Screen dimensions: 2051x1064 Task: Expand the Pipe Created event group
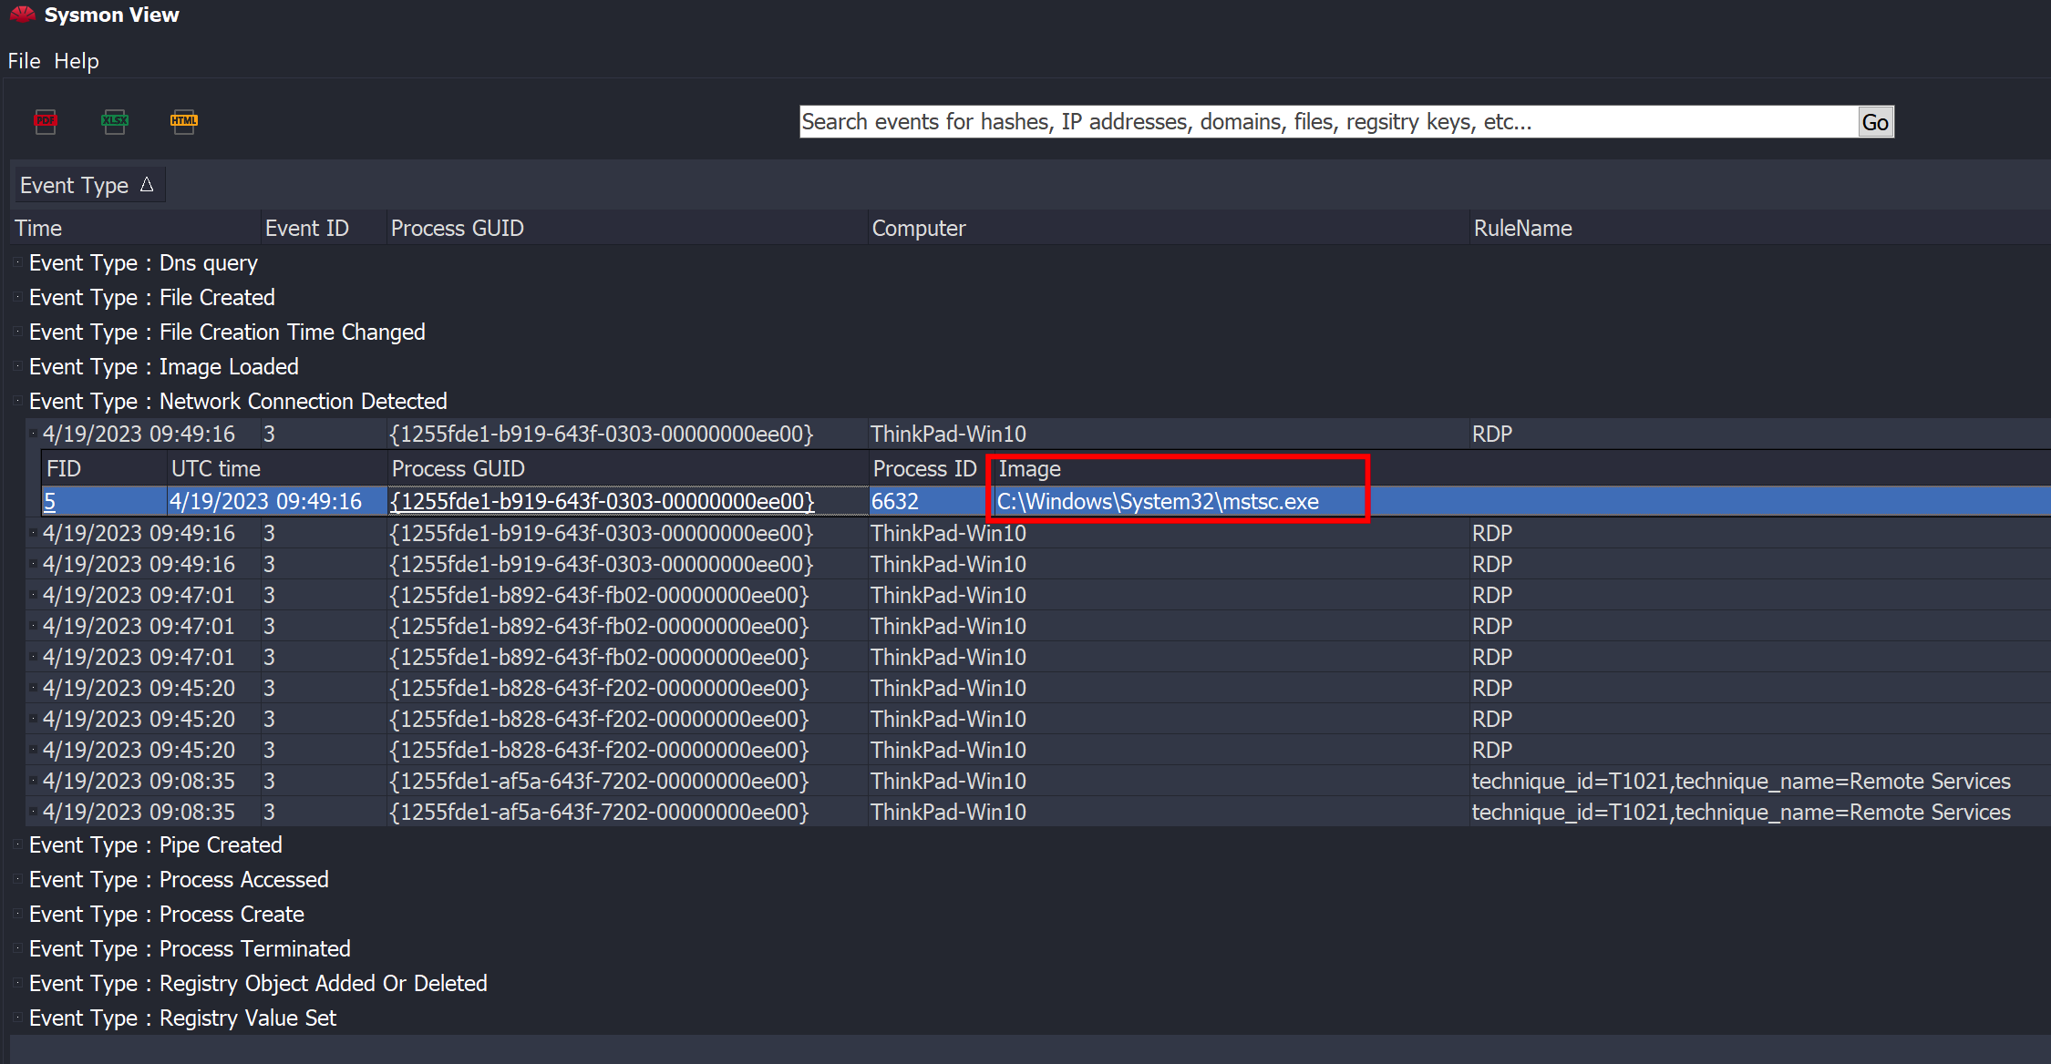(x=16, y=844)
